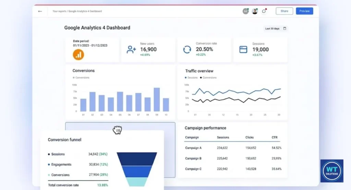
Task: Click the funnel value 27,904 (28%)
Action: point(98,175)
